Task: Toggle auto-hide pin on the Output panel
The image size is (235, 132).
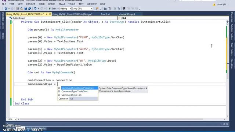Action: [224, 124]
